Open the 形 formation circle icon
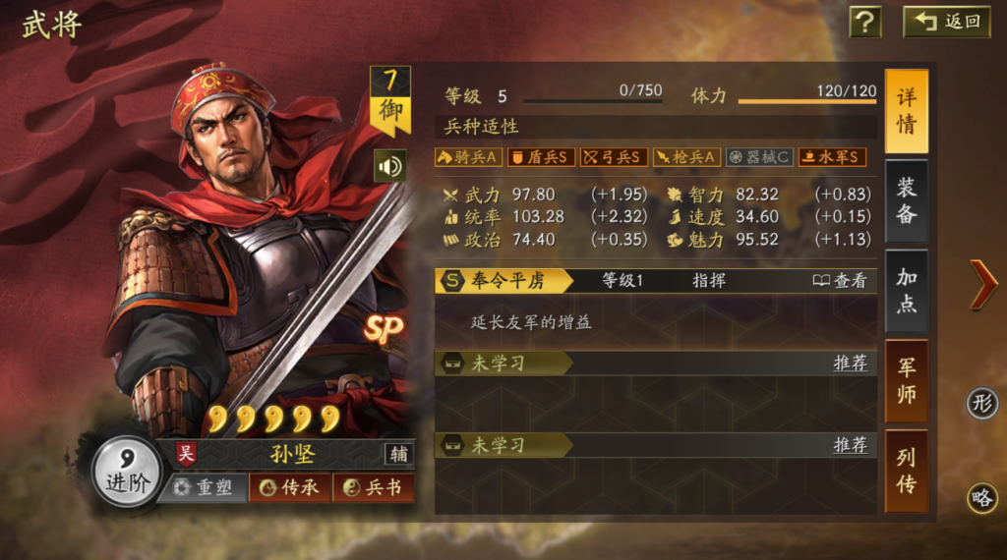 (x=982, y=404)
